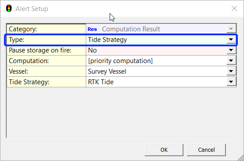Click the Survey Vessel value field

(x=156, y=71)
